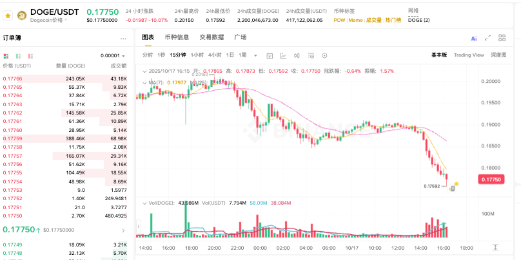This screenshot has width=521, height=260.
Task: Toggle the favorite star for DOGE/USDT
Action: click(8, 15)
